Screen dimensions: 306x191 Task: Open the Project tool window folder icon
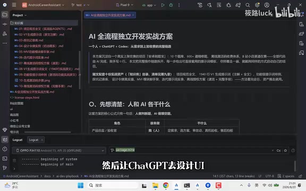click(x=5, y=15)
